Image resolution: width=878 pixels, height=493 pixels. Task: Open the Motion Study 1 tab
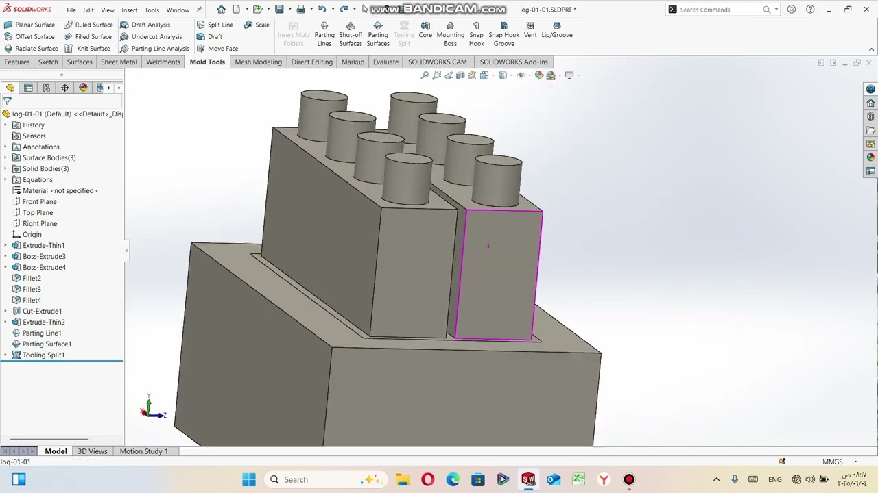(144, 451)
